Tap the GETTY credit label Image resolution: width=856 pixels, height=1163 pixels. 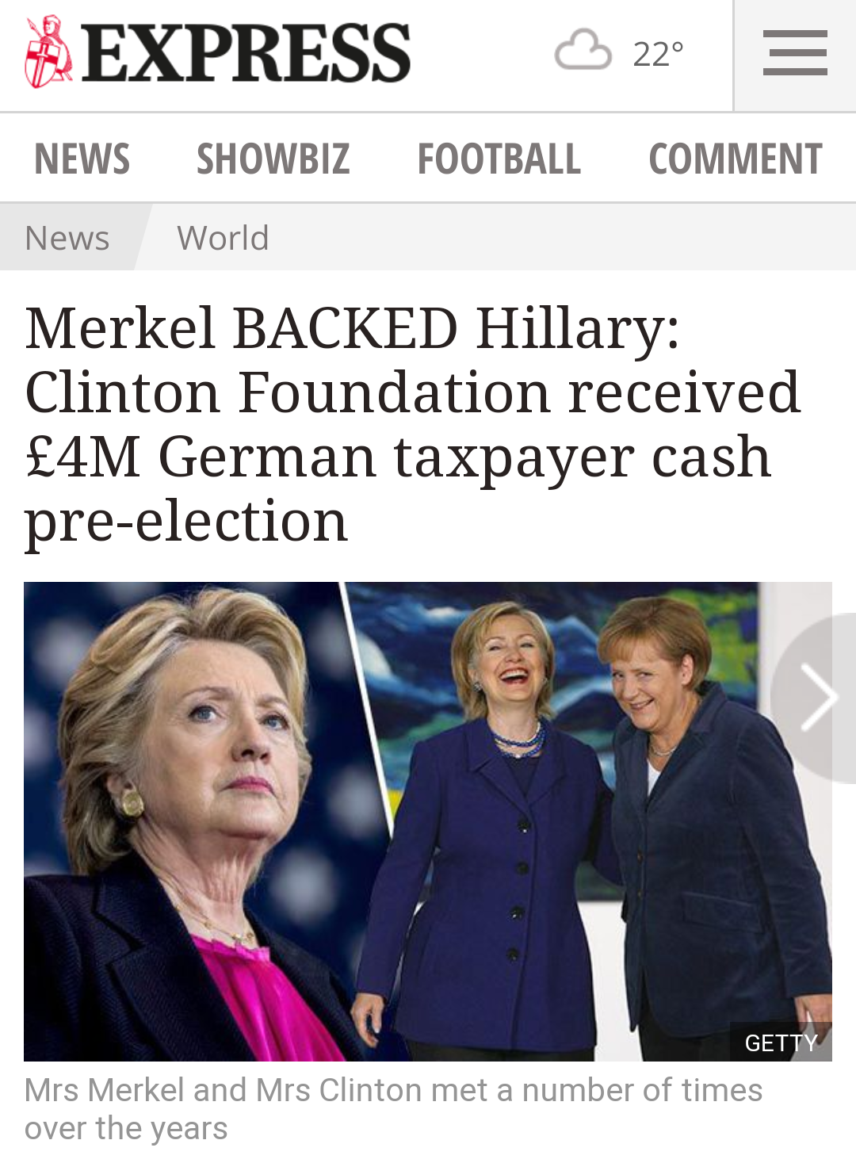pos(781,1042)
